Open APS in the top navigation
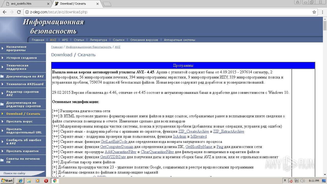 coord(65,40)
